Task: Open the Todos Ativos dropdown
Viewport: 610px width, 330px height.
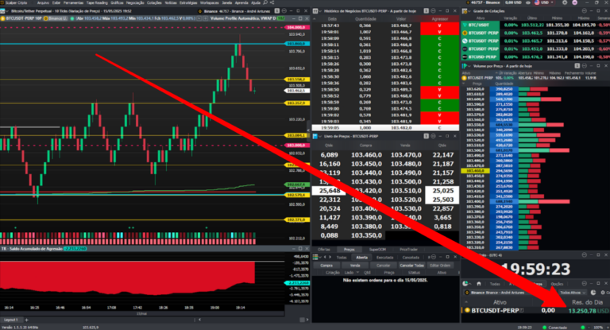Action: [x=572, y=292]
